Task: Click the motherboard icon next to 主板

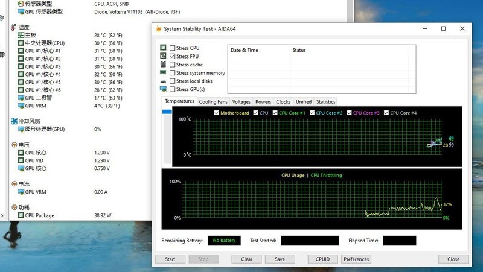Action: click(x=21, y=35)
